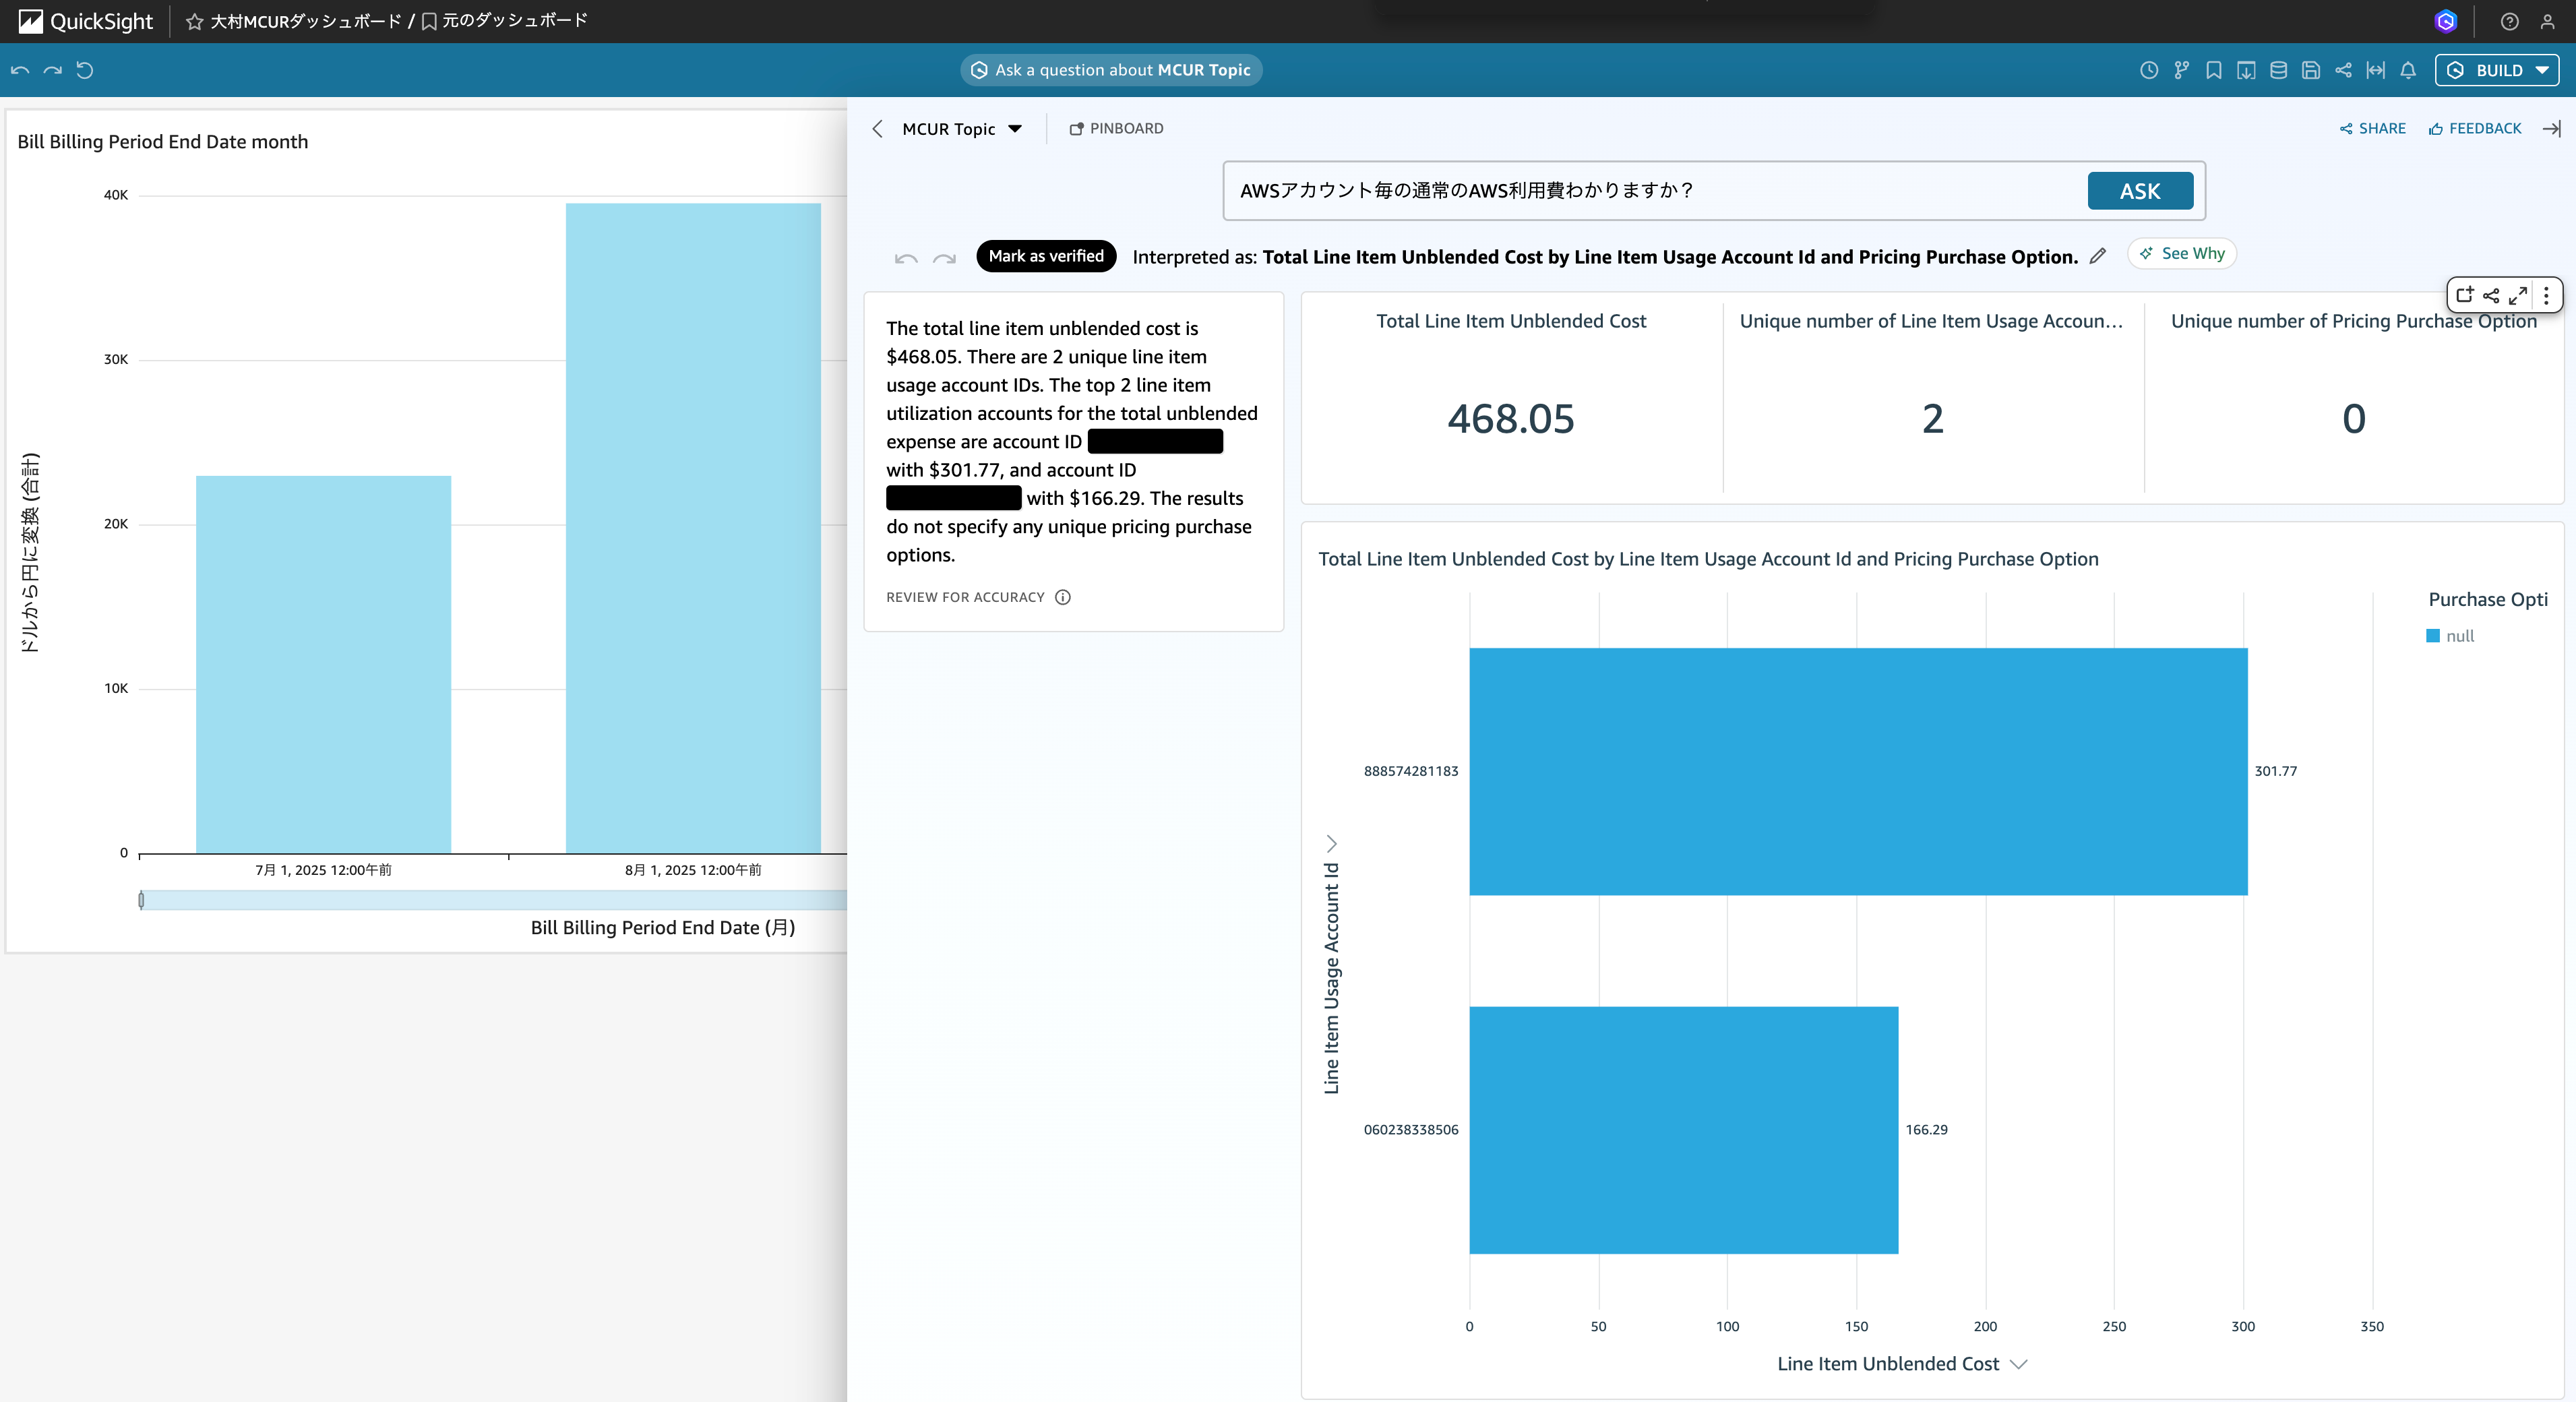This screenshot has height=1402, width=2576.
Task: Redo the answer change beside Mark as verified
Action: (x=944, y=258)
